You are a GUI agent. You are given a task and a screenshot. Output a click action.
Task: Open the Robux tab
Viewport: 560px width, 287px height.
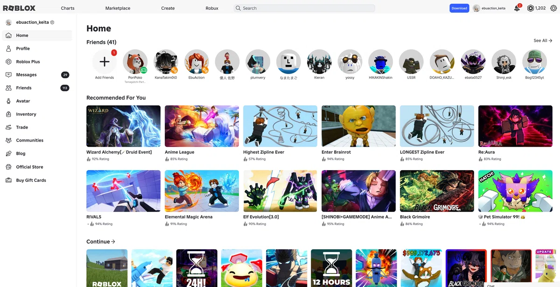point(212,8)
